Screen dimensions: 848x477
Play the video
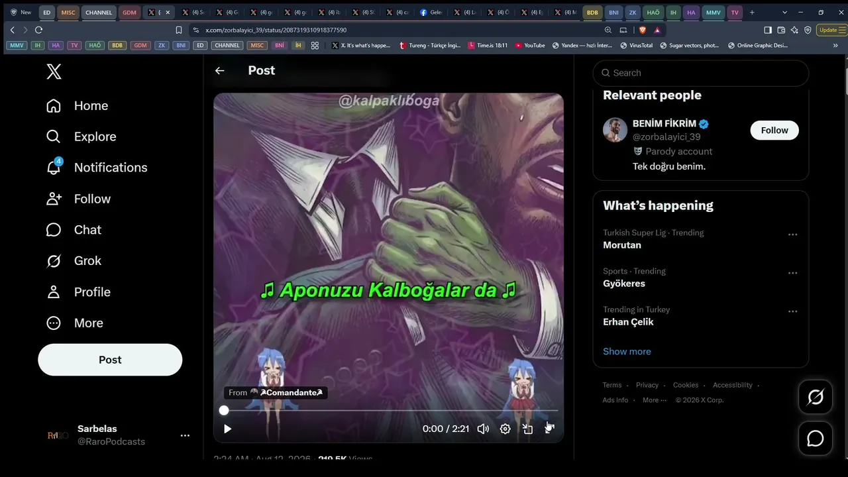227,429
